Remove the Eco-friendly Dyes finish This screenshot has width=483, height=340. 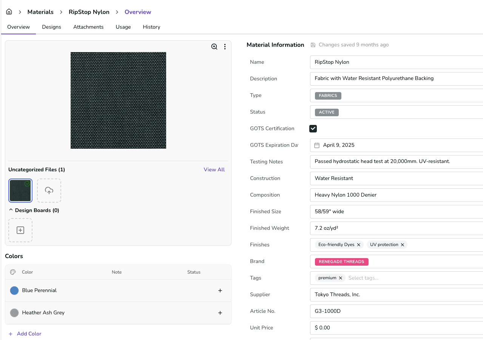point(359,245)
